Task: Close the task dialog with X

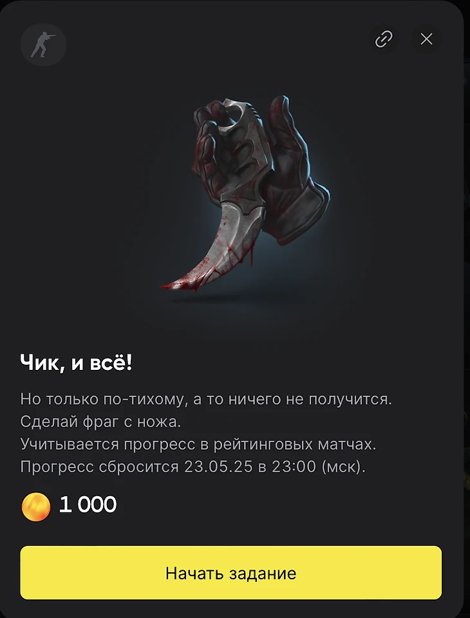Action: pos(426,39)
